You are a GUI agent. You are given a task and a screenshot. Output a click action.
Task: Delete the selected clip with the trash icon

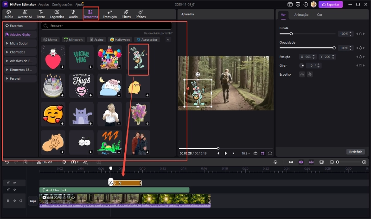26,162
